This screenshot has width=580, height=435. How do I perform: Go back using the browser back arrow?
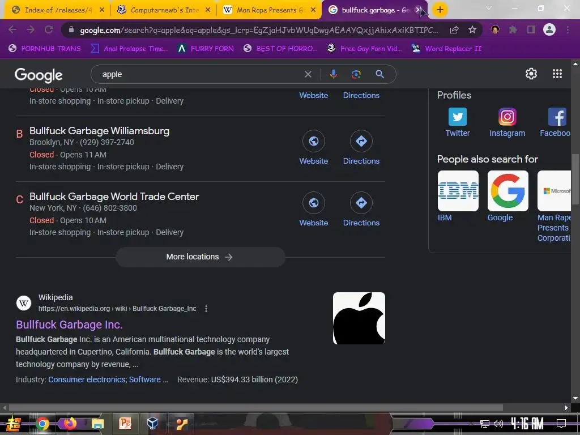tap(12, 29)
